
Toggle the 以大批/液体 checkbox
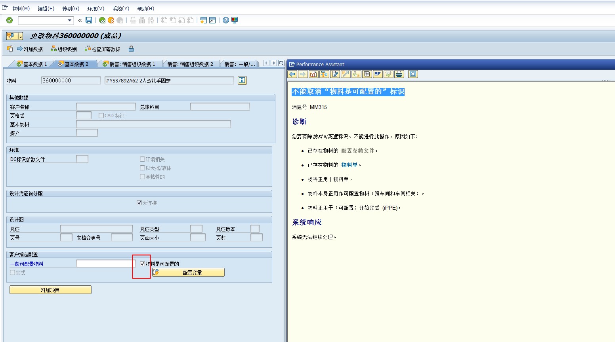point(142,168)
